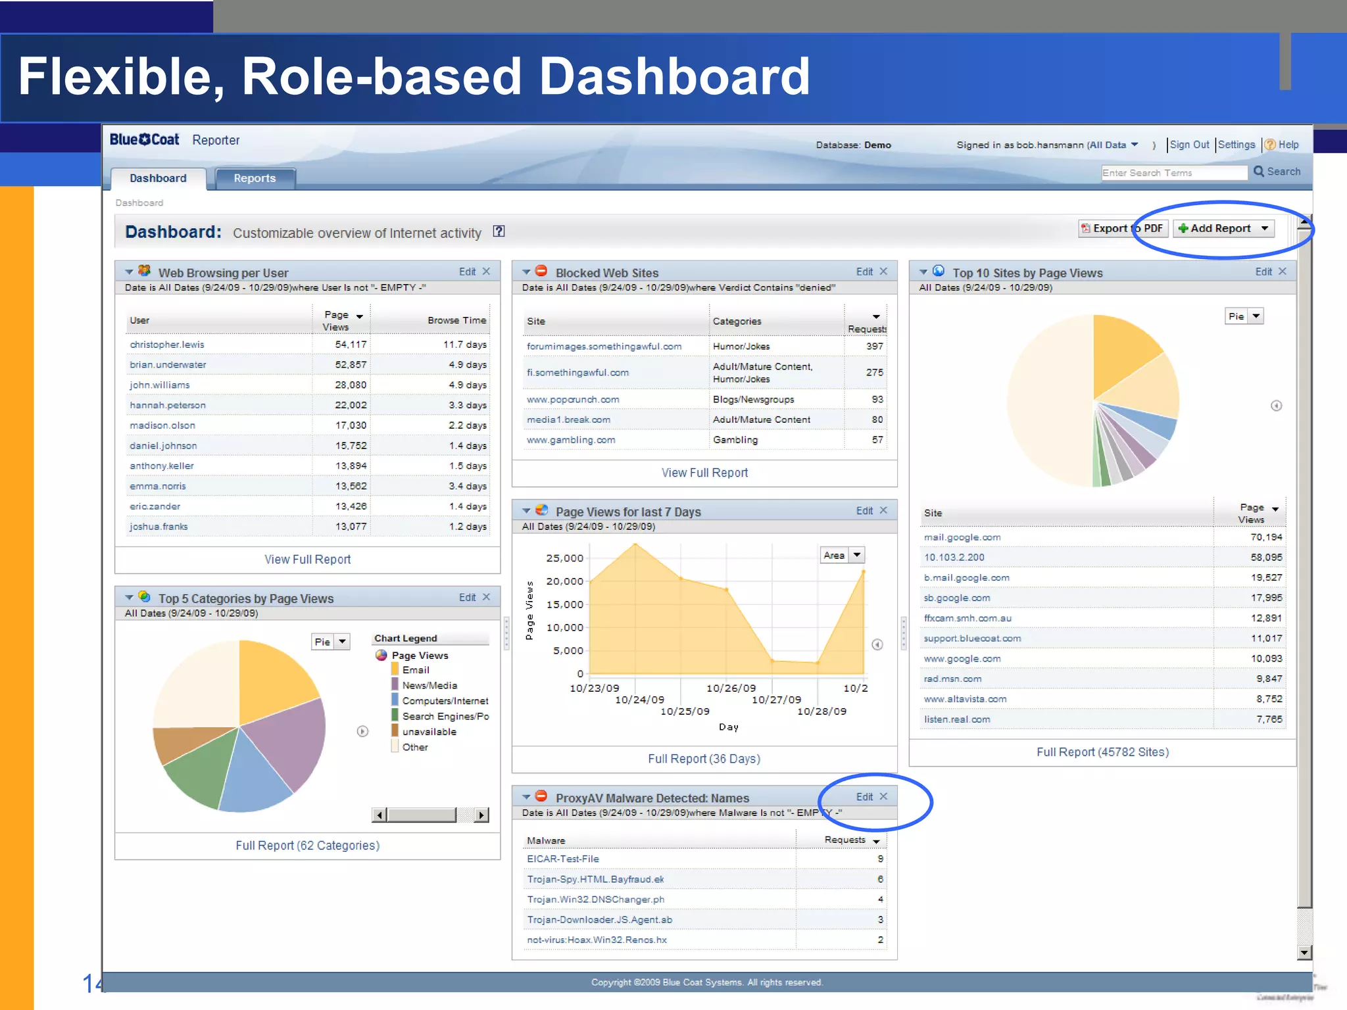Click the Enter Search Terms field
1347x1010 pixels.
point(1174,173)
